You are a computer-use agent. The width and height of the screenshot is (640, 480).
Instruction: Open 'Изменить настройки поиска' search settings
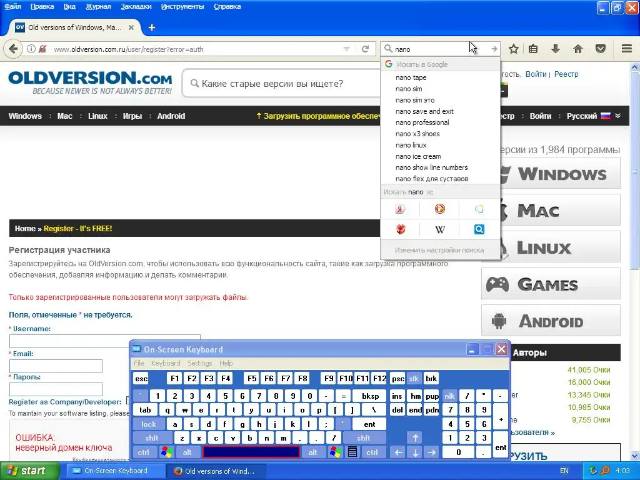(439, 250)
